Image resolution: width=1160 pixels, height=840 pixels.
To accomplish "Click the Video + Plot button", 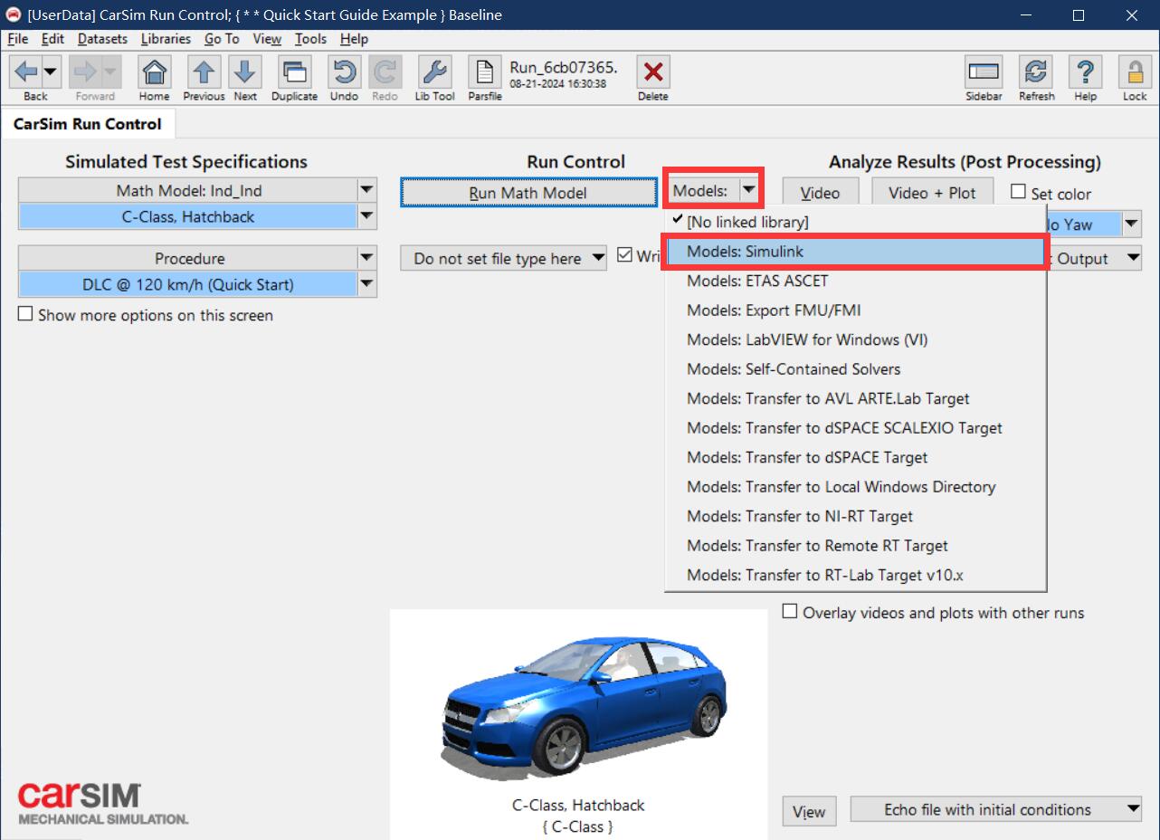I will tap(932, 193).
